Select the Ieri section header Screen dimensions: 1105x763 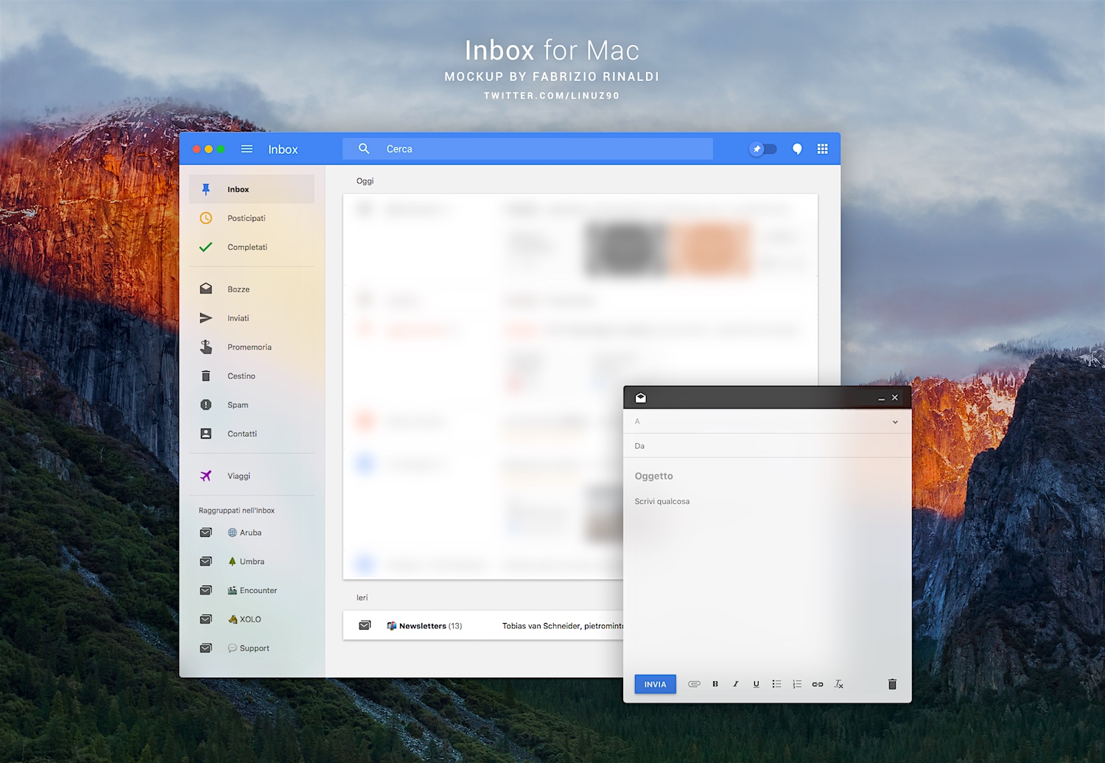362,598
